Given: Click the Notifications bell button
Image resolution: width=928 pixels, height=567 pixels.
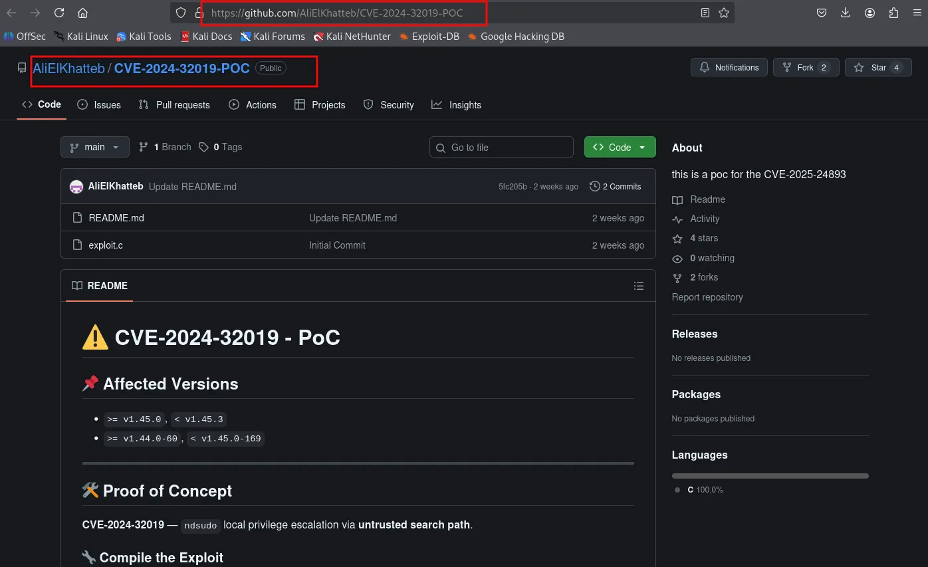Looking at the screenshot, I should (729, 68).
